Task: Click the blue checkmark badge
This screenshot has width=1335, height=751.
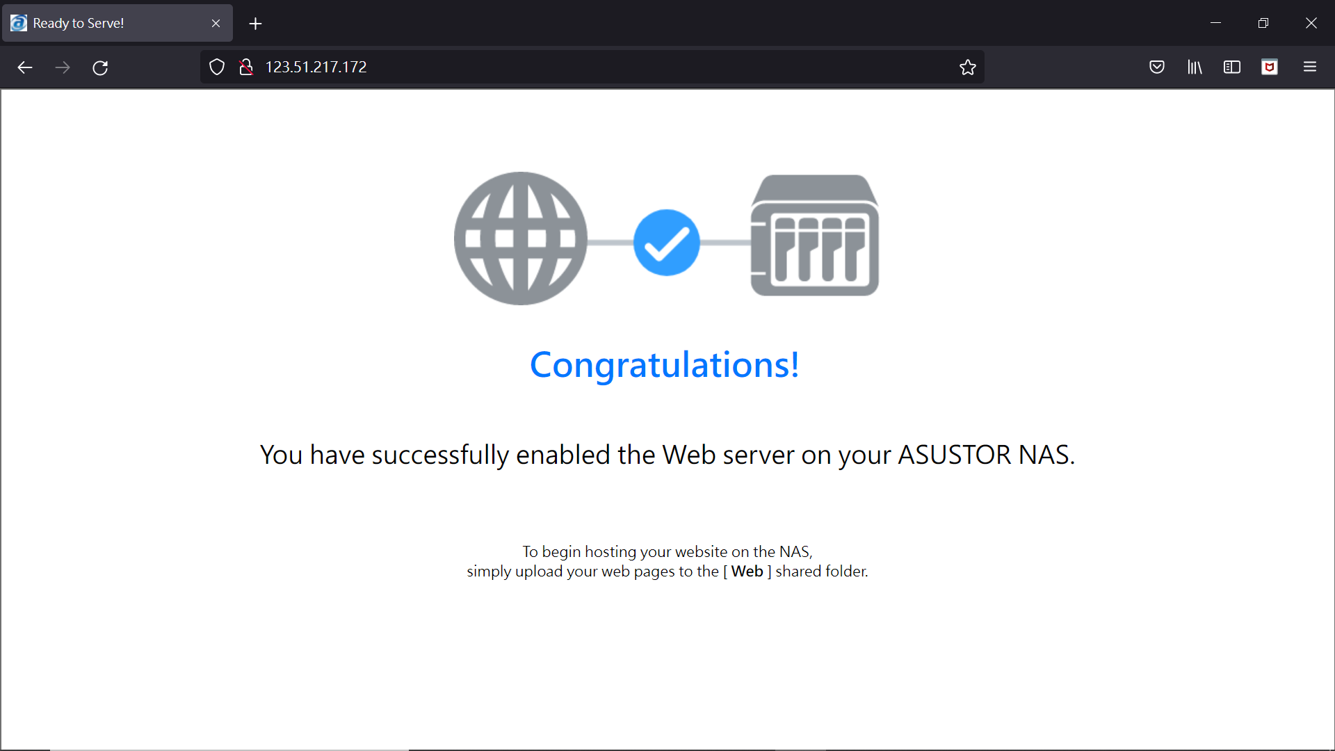Action: pos(666,243)
